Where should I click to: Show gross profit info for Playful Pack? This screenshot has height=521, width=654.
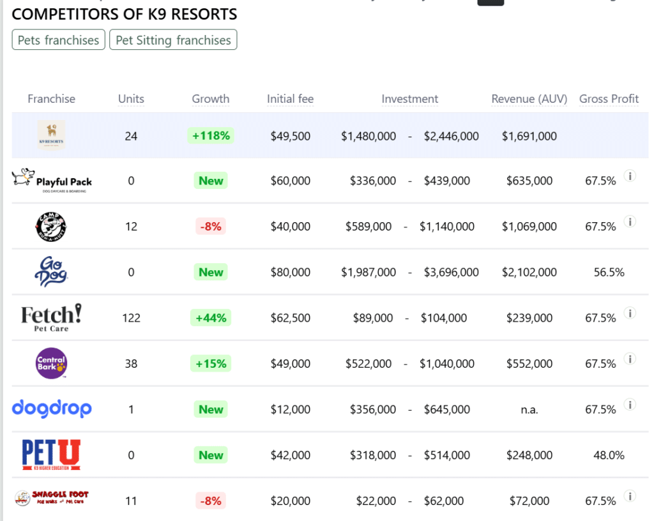[630, 176]
